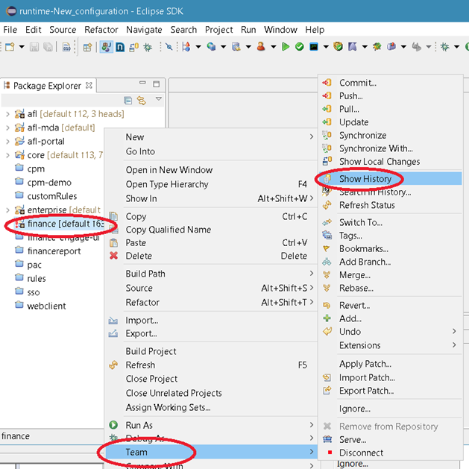Click the green Run toolbar icon
This screenshot has height=469, width=469.
point(285,47)
